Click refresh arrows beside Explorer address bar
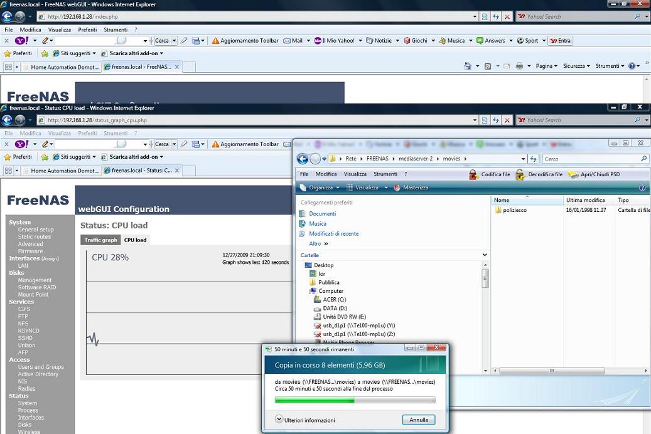Screen dimensions: 651x434 [x=534, y=159]
